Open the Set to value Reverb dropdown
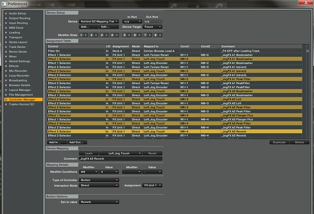 99,202
